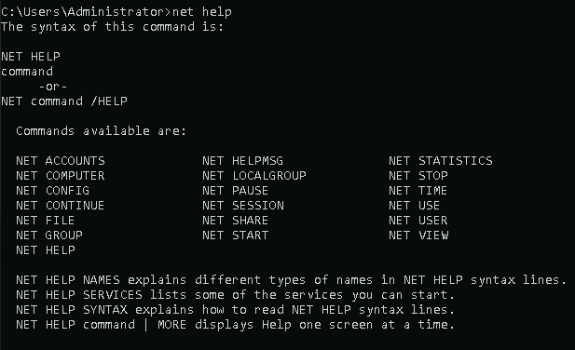The width and height of the screenshot is (575, 350).
Task: Click the NET STATISTICS command
Action: 441,161
